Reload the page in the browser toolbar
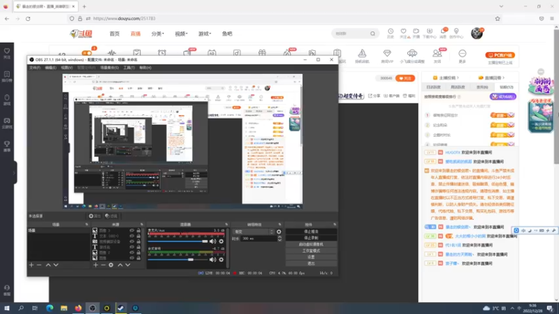 [28, 19]
